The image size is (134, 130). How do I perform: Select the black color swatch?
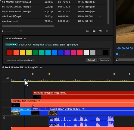click(x=105, y=52)
